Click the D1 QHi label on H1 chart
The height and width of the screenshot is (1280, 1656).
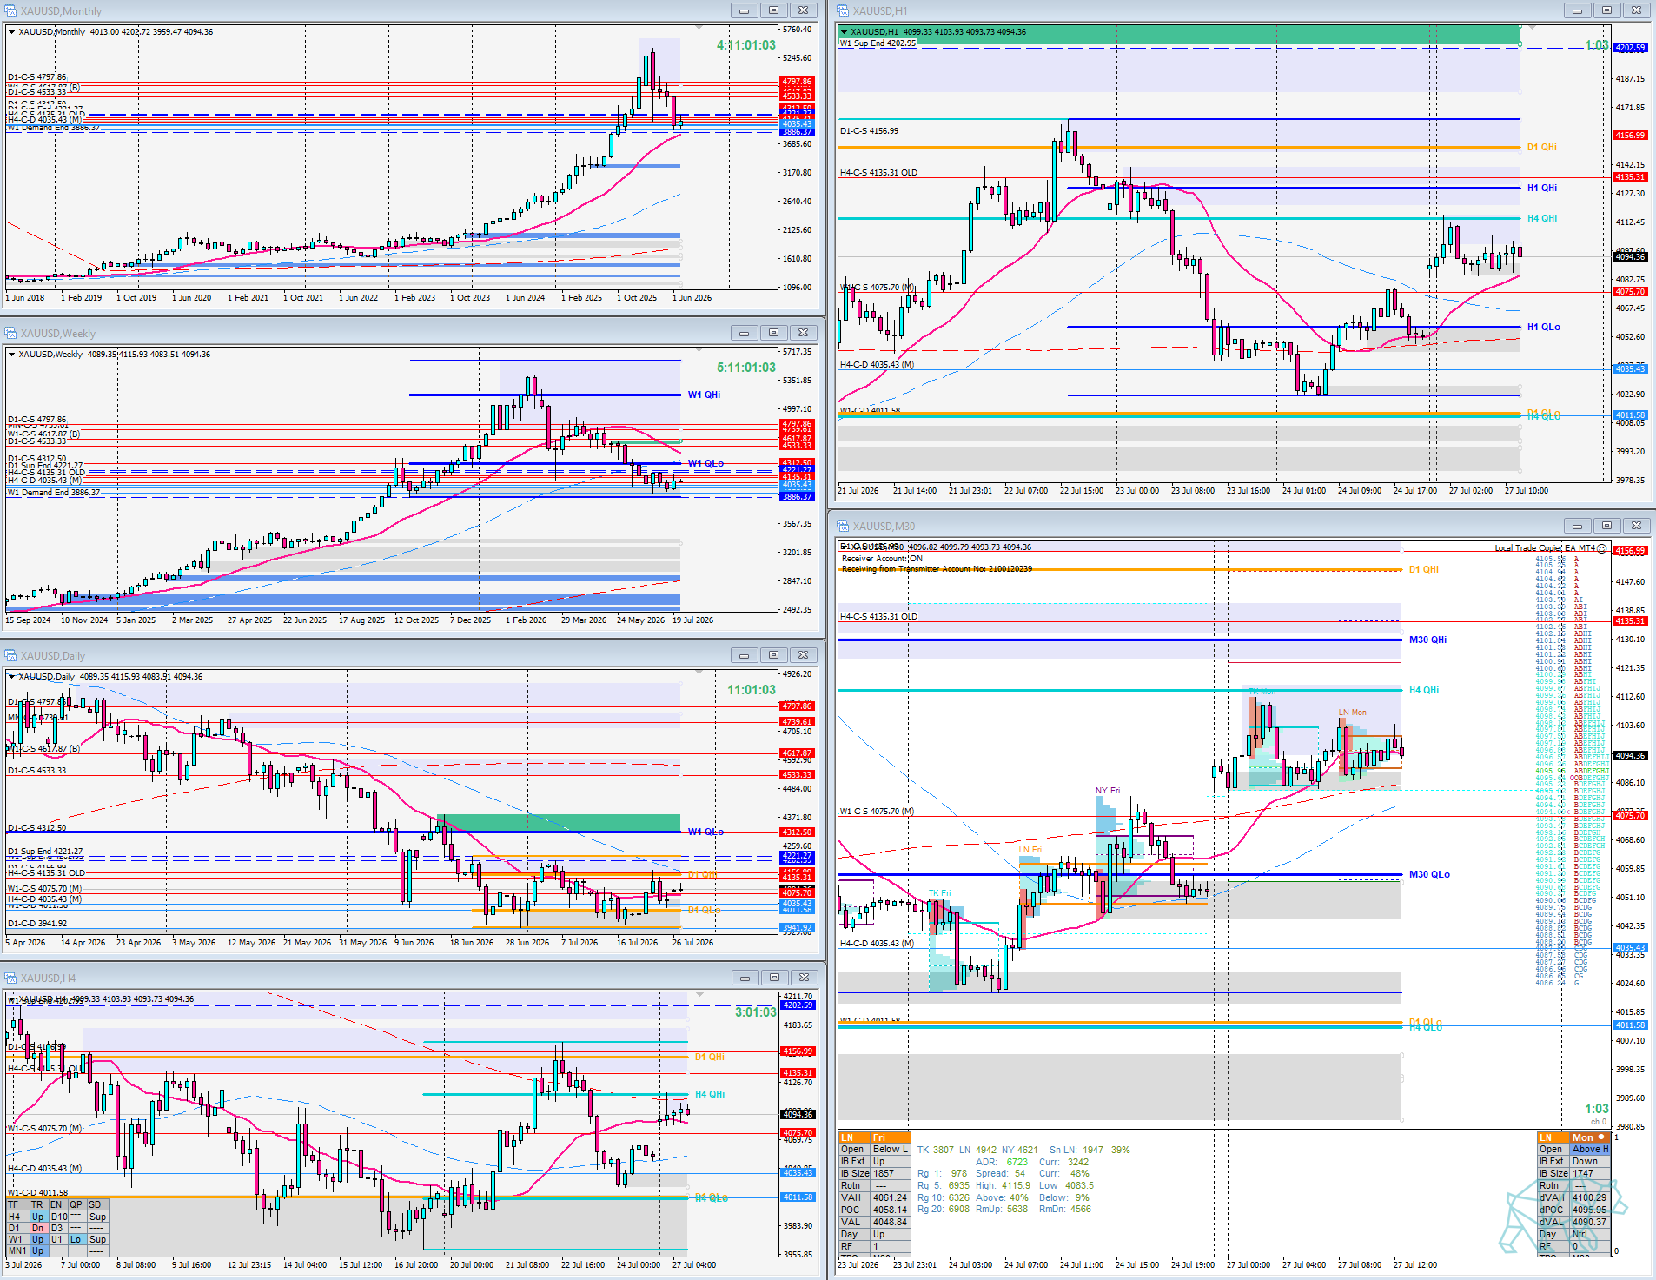point(1542,148)
